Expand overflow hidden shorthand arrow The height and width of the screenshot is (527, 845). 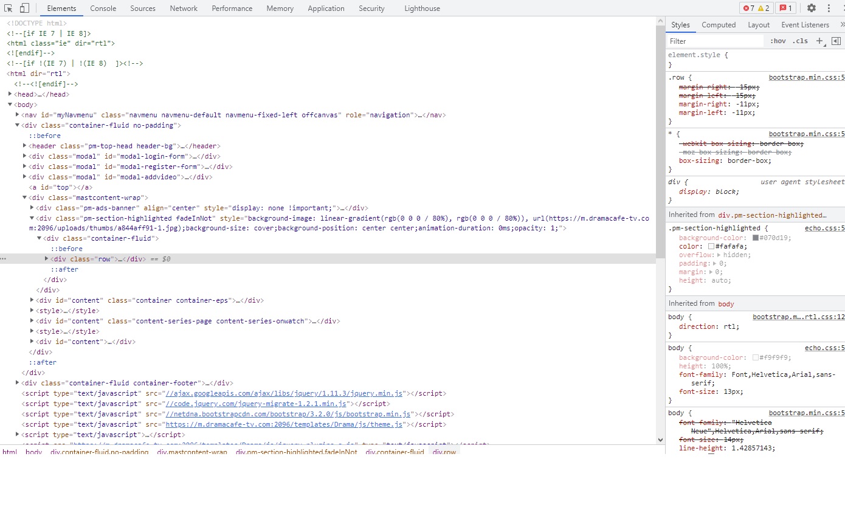pyautogui.click(x=720, y=255)
